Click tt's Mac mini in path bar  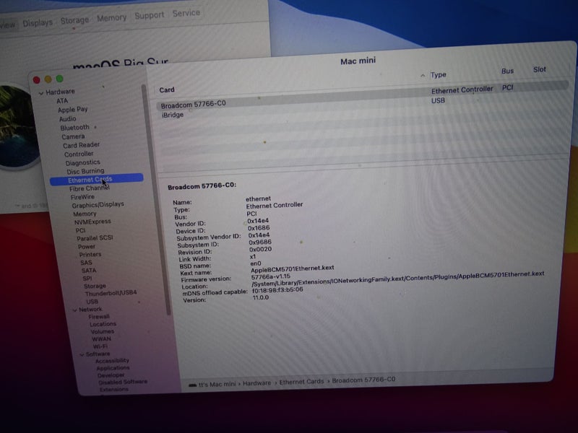[x=217, y=385]
